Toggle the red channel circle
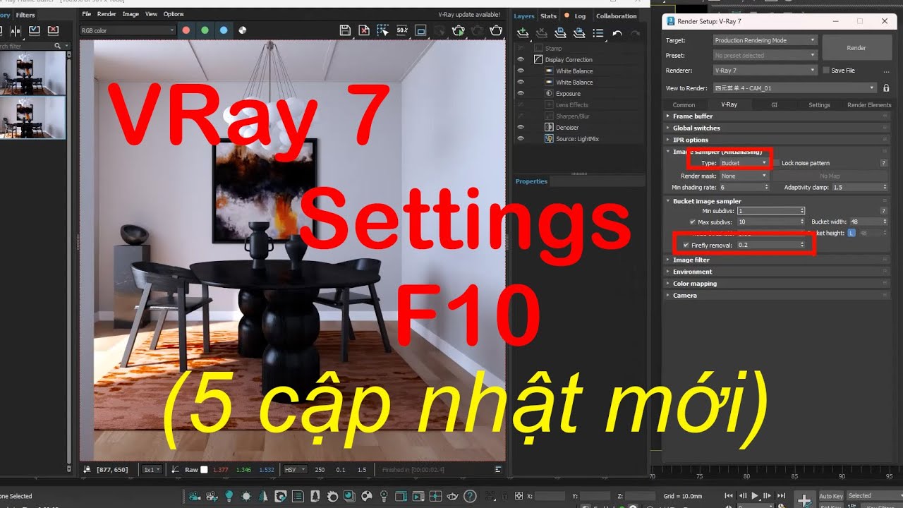The width and height of the screenshot is (903, 508). click(186, 30)
